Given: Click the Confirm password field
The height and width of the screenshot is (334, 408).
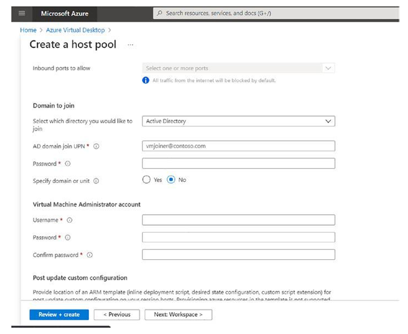Looking at the screenshot, I should coord(238,255).
